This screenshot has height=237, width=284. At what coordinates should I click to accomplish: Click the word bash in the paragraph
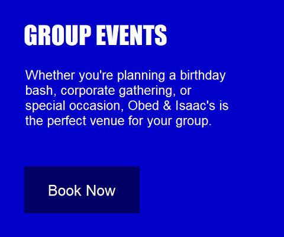tap(40, 91)
